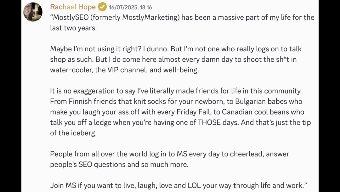Click the word MostlySEO in the opening line
Viewport: 340px width, 192px height.
[x=71, y=17]
